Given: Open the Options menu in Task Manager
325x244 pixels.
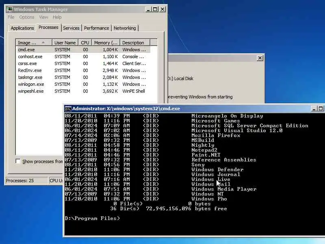Looking at the screenshot, I should 27,17.
